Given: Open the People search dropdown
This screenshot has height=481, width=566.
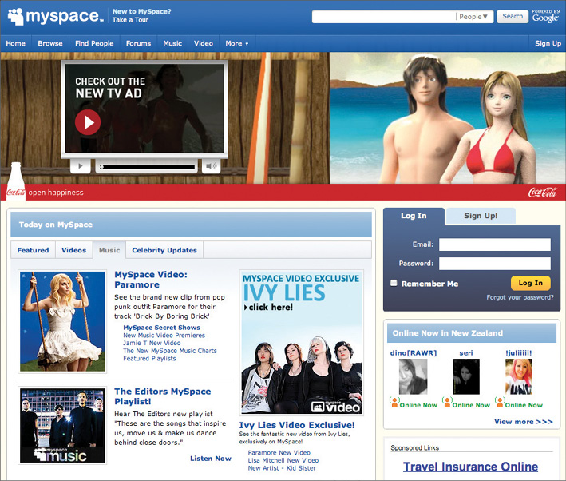Looking at the screenshot, I should [x=473, y=17].
